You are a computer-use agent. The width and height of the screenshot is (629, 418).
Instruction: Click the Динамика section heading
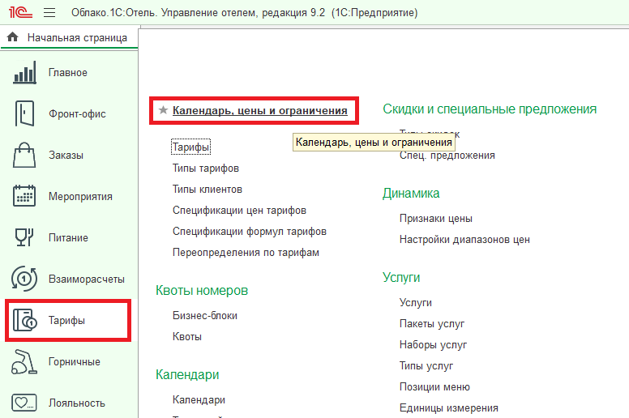(411, 193)
